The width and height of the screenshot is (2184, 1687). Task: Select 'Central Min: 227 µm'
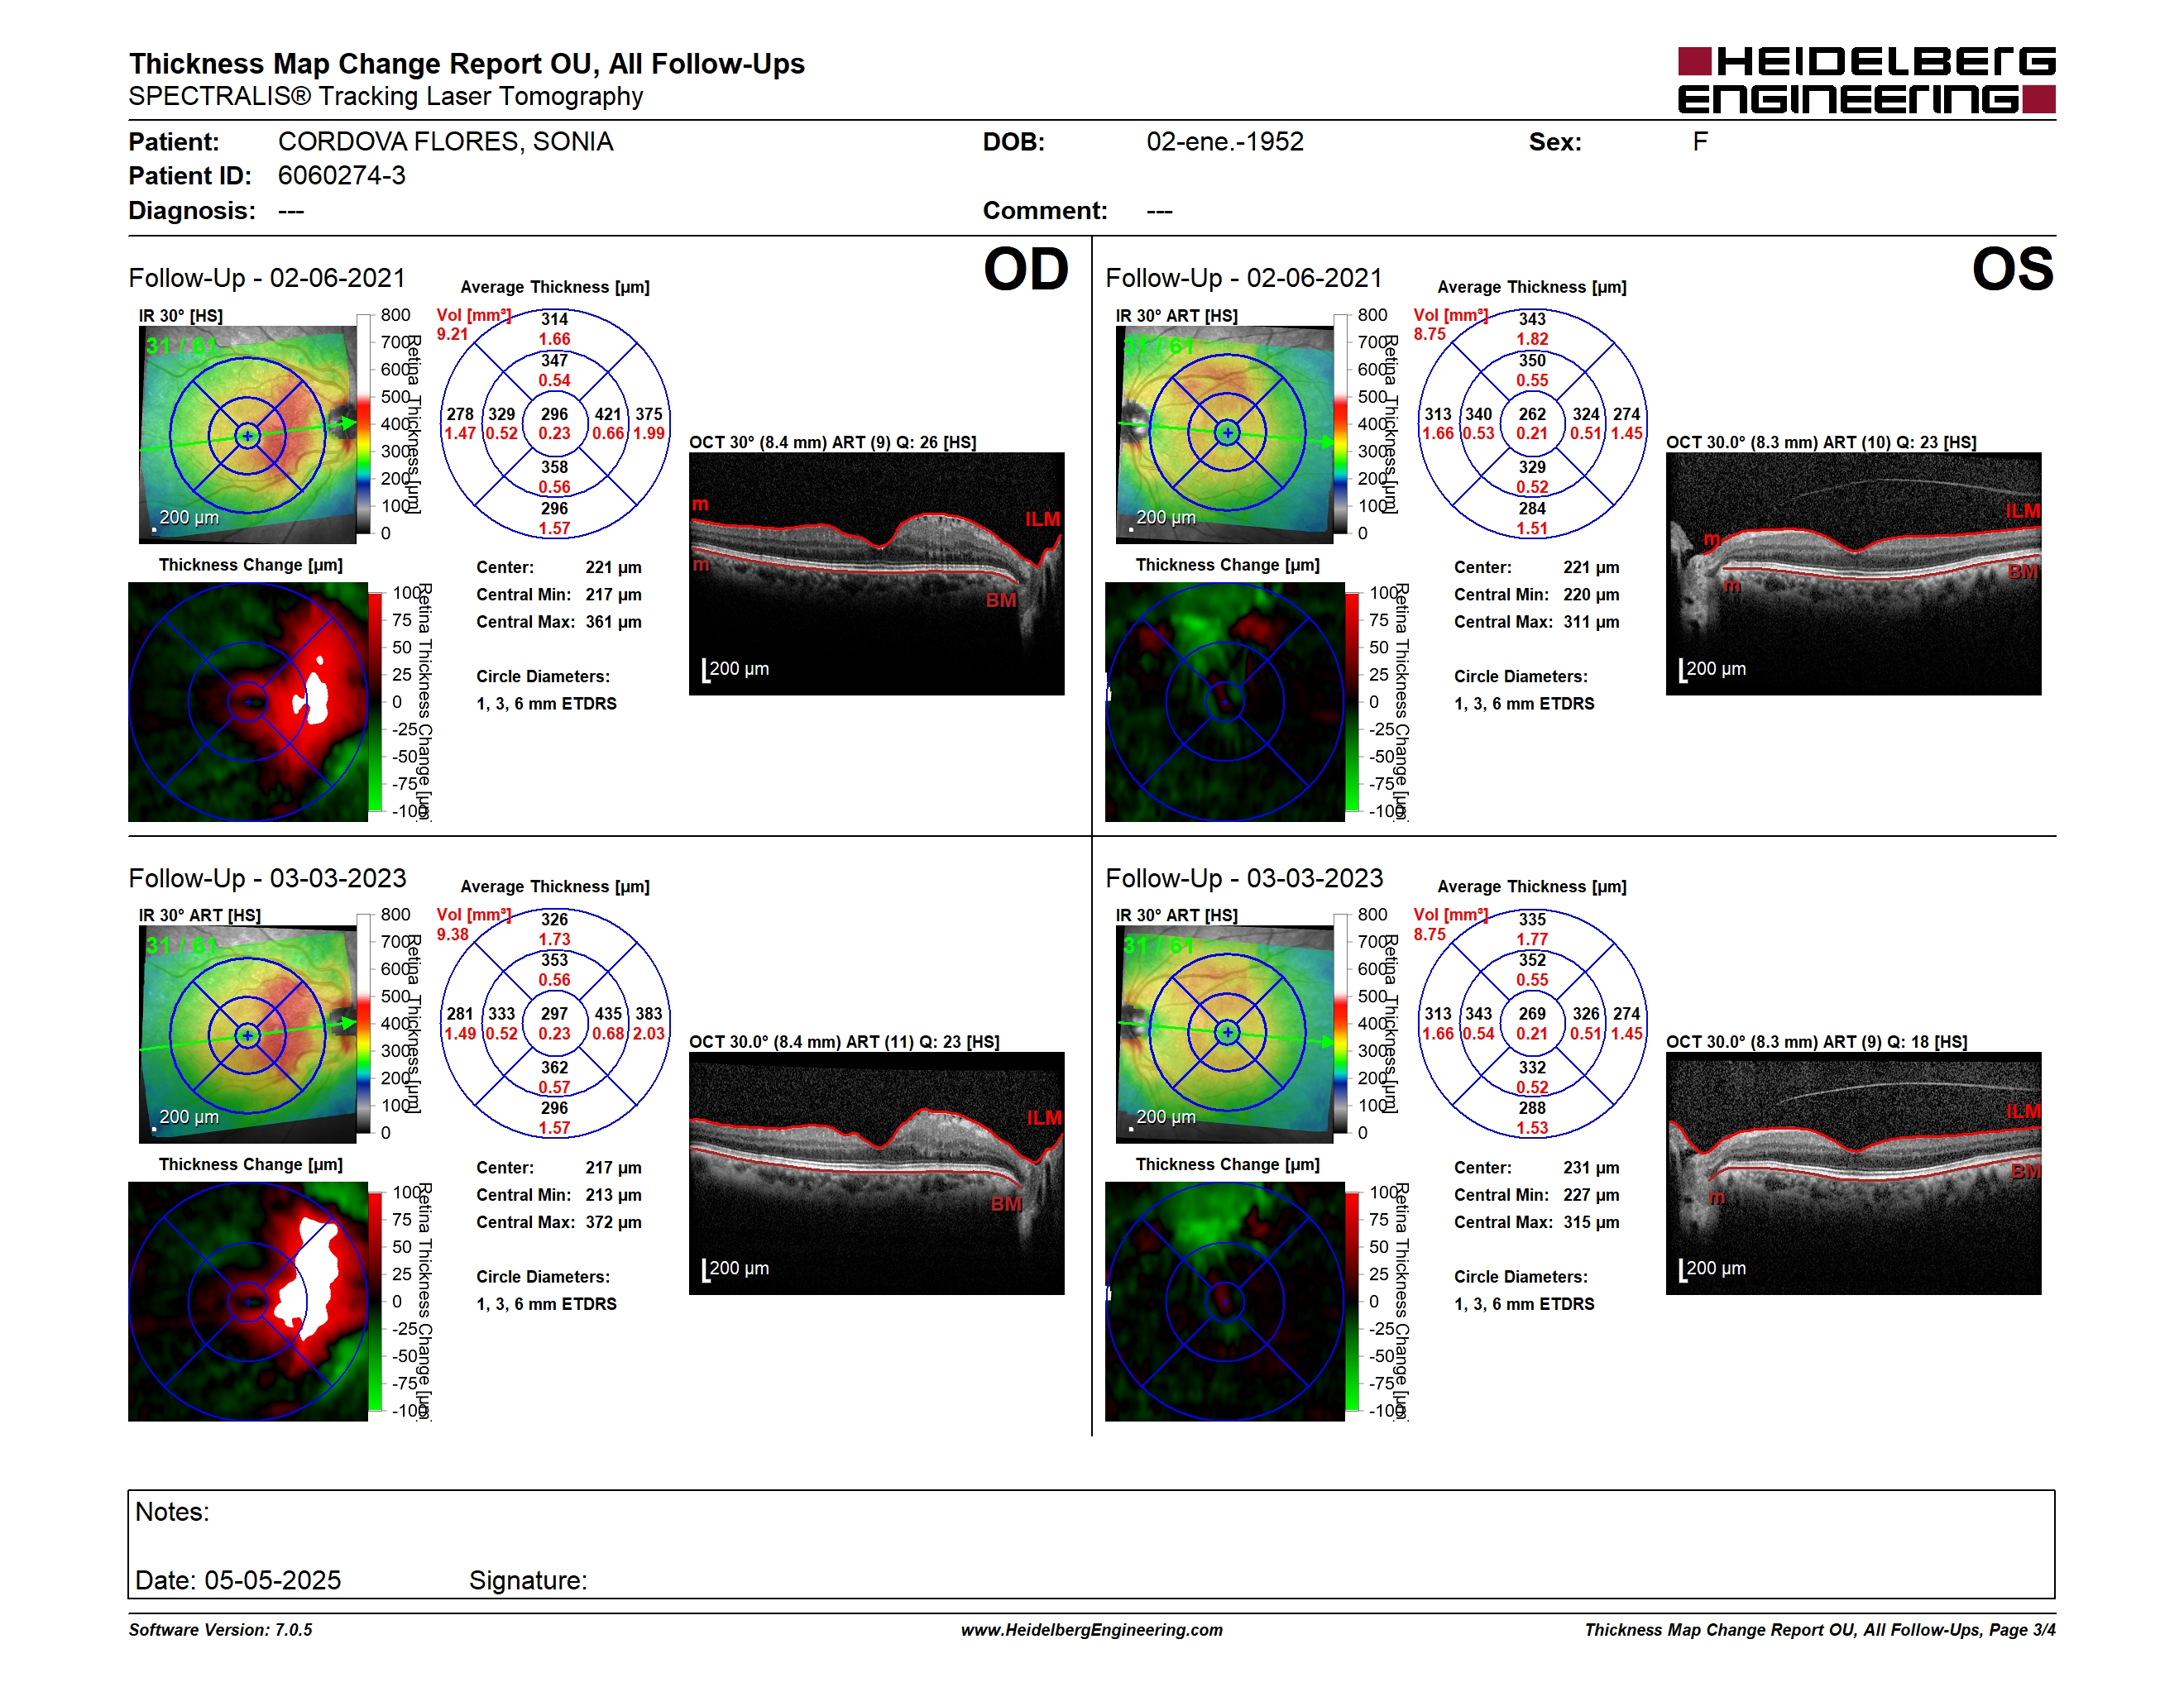(1537, 1194)
